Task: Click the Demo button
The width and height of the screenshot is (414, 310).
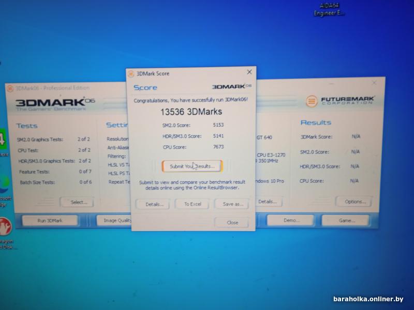Action: tap(291, 220)
